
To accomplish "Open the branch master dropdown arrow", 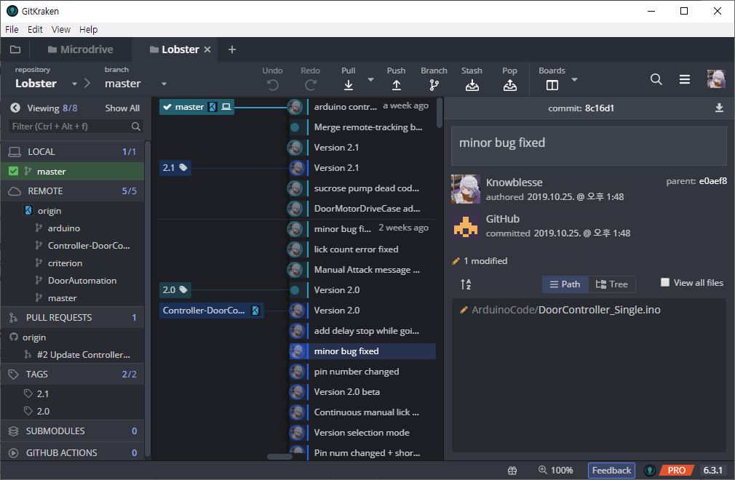I will 164,84.
